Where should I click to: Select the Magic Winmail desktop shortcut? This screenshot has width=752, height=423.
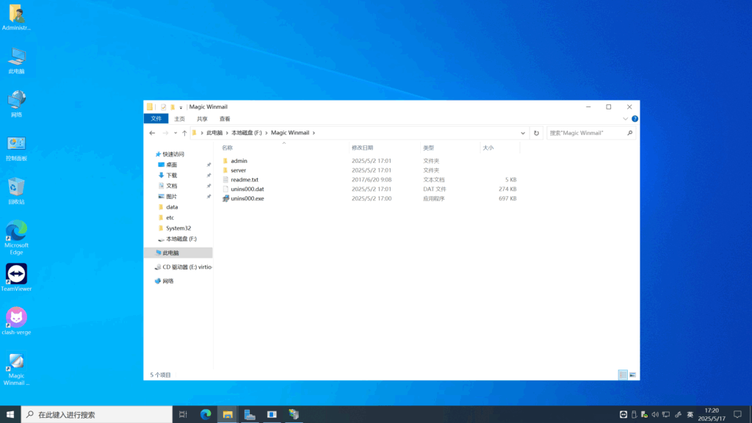click(16, 369)
